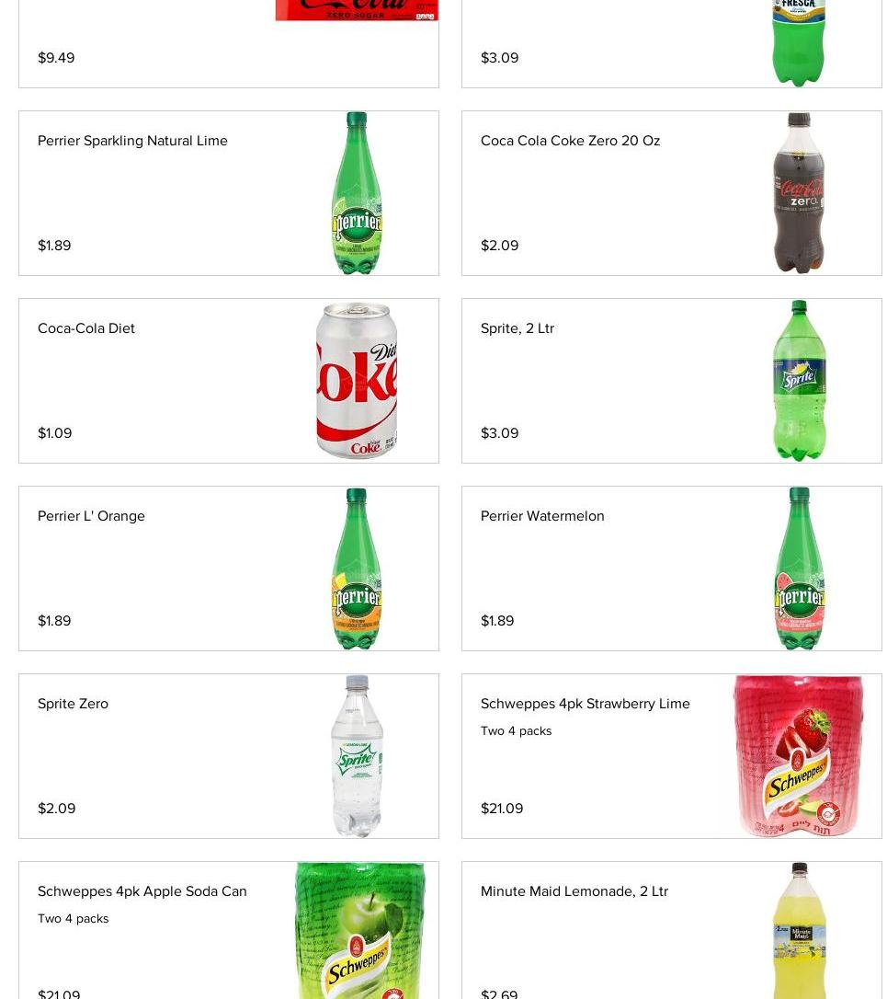Viewport: 887px width, 999px height.
Task: Select the Sprite, 2 Ltr product title
Action: point(517,328)
